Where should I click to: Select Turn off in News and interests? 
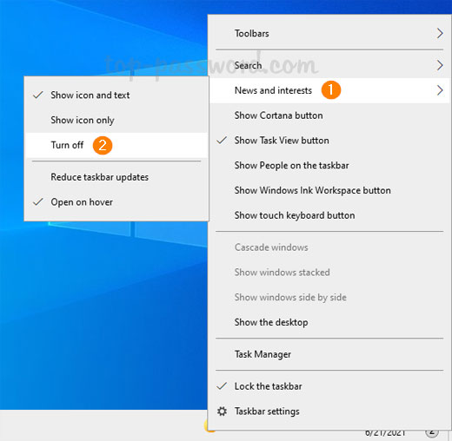click(116, 145)
